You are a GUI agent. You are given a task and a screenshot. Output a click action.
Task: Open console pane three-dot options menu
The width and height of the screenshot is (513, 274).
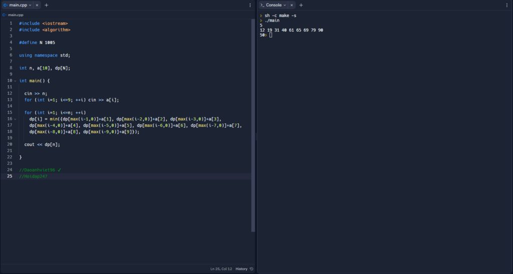pos(507,5)
